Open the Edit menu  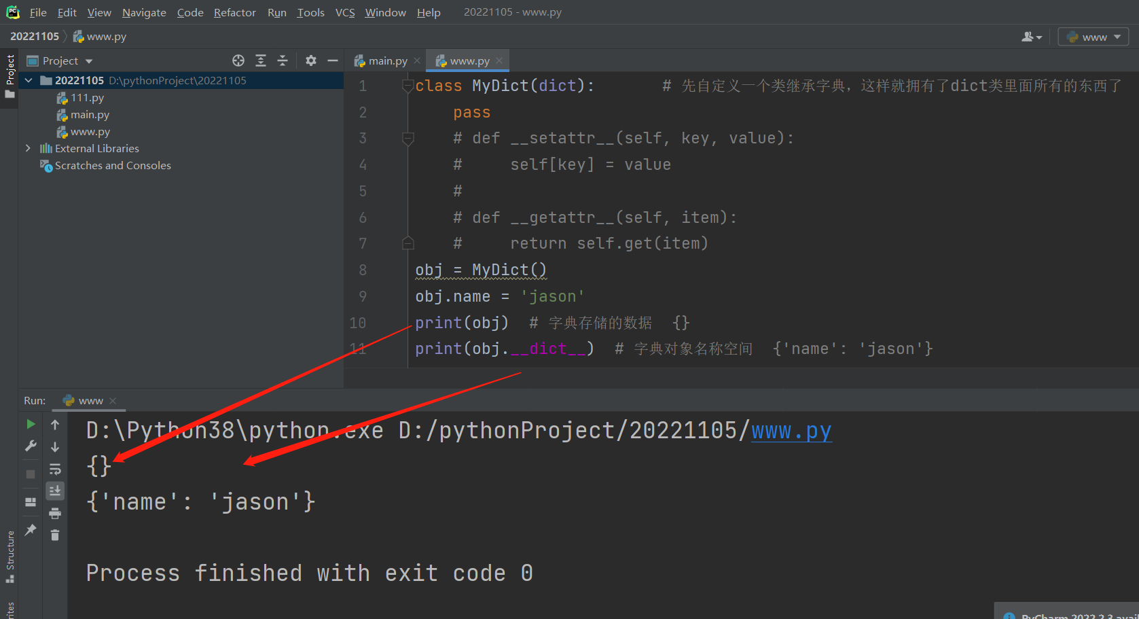(67, 12)
